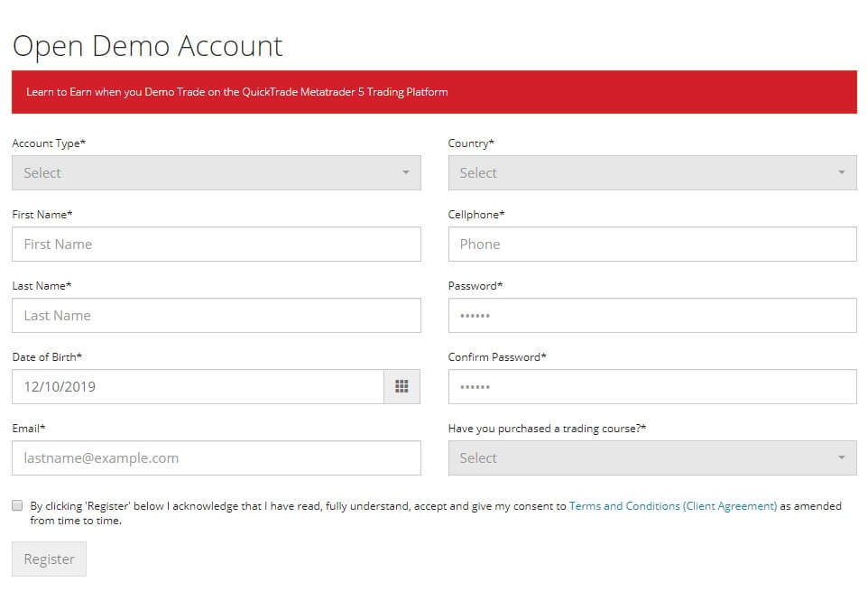Viewport: 868px width, 591px height.
Task: Expand the Account Type select box
Action: pyautogui.click(x=217, y=172)
